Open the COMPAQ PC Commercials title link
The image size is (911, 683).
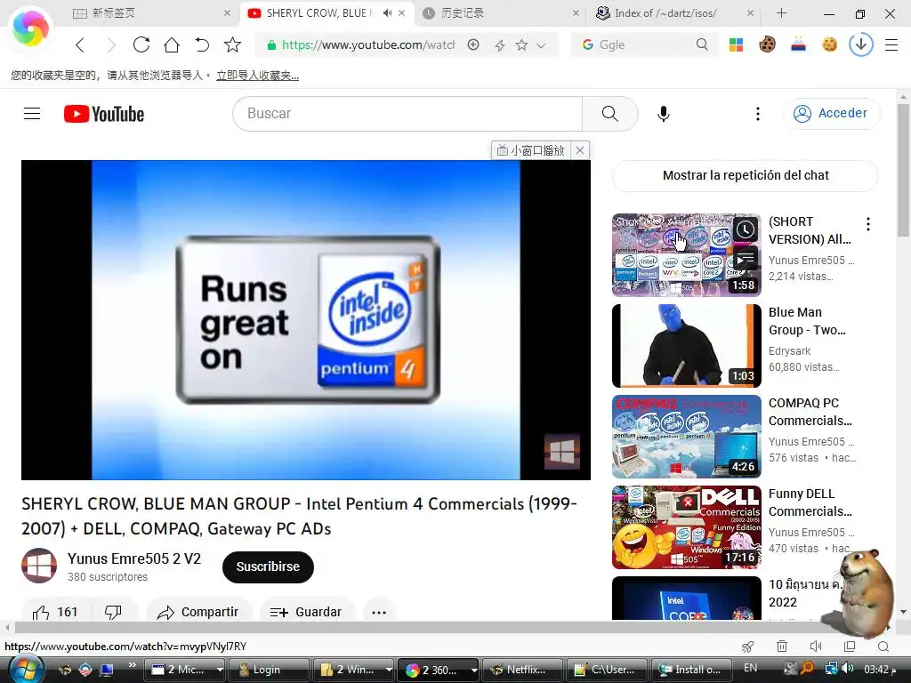pos(810,412)
